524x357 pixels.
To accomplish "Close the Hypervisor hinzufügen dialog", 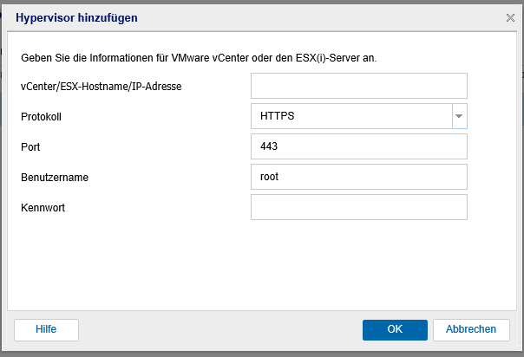I will click(x=510, y=17).
